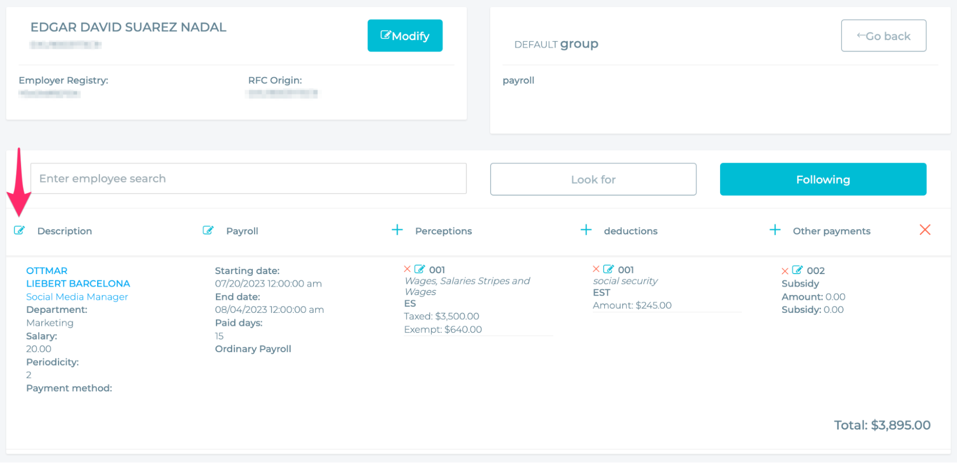Add a new perception with plus icon
The image size is (957, 463).
point(397,230)
